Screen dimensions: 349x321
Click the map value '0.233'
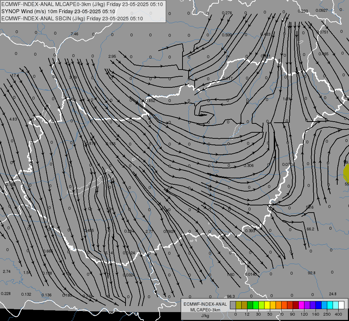[x=303, y=11]
